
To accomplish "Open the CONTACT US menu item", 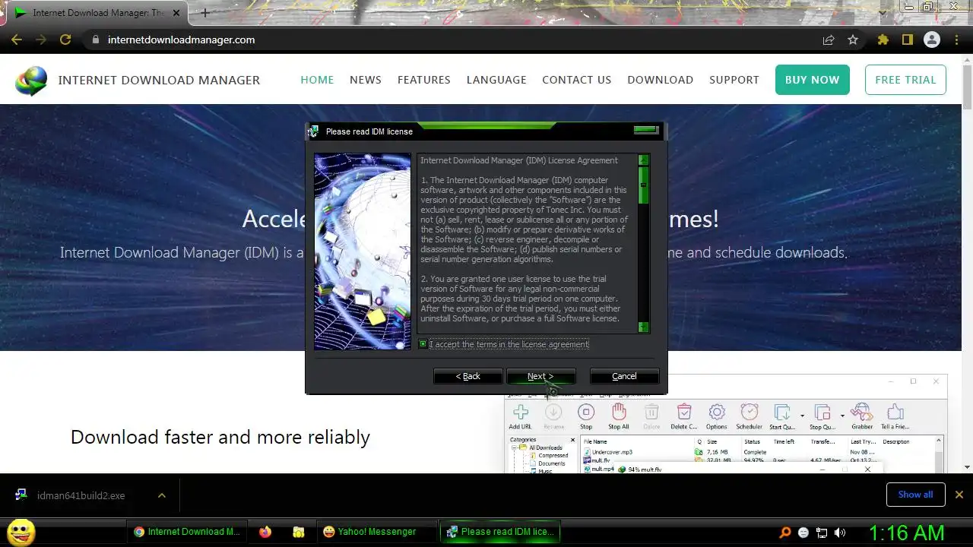I will (576, 80).
